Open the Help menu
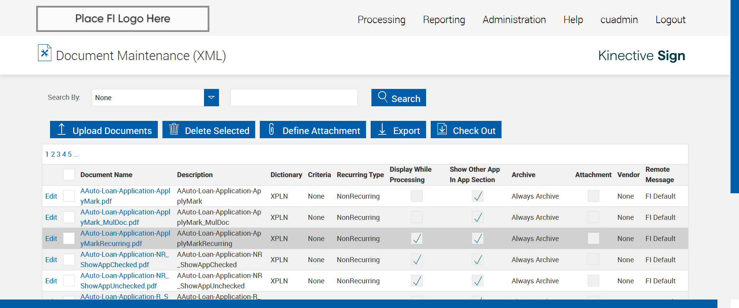739x308 pixels. [573, 20]
